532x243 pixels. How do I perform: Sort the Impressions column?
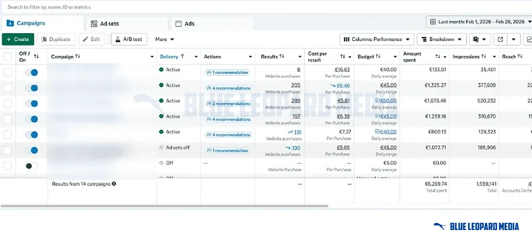pos(484,56)
